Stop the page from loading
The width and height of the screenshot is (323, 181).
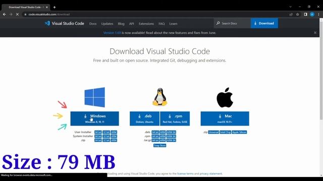[x=17, y=15]
